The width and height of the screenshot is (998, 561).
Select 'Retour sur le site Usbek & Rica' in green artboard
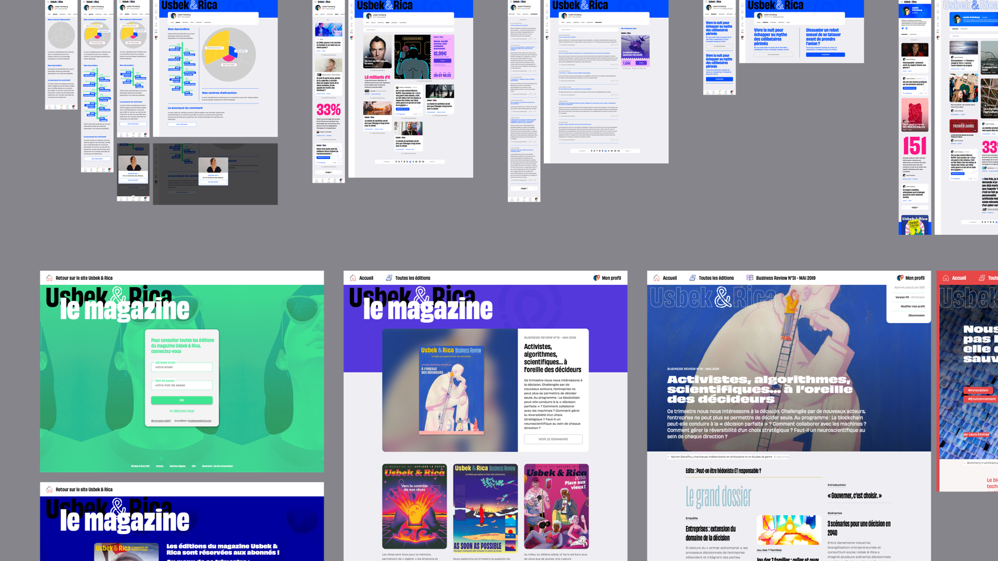tap(84, 278)
